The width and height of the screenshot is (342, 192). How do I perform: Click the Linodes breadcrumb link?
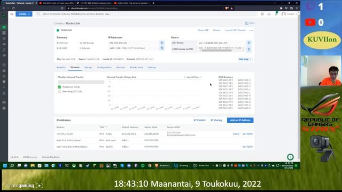coord(59,23)
